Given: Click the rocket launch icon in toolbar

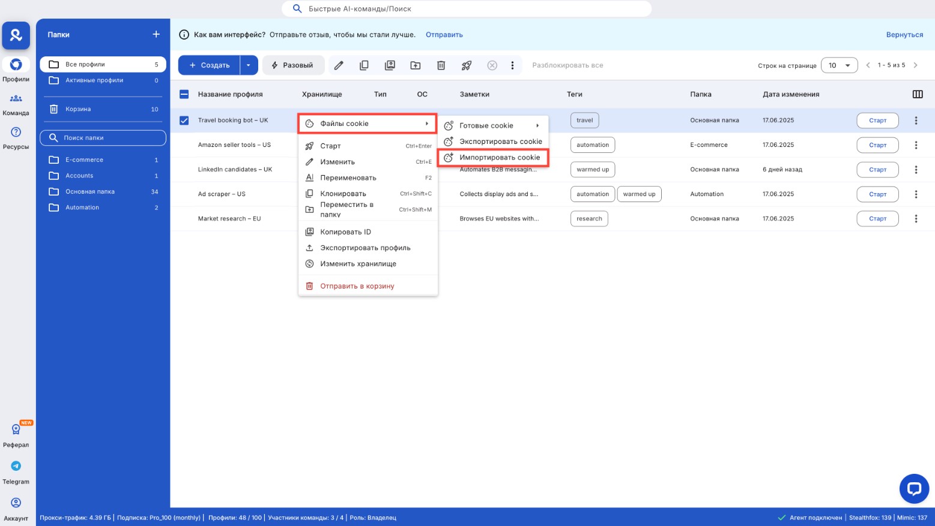Looking at the screenshot, I should click(x=467, y=65).
